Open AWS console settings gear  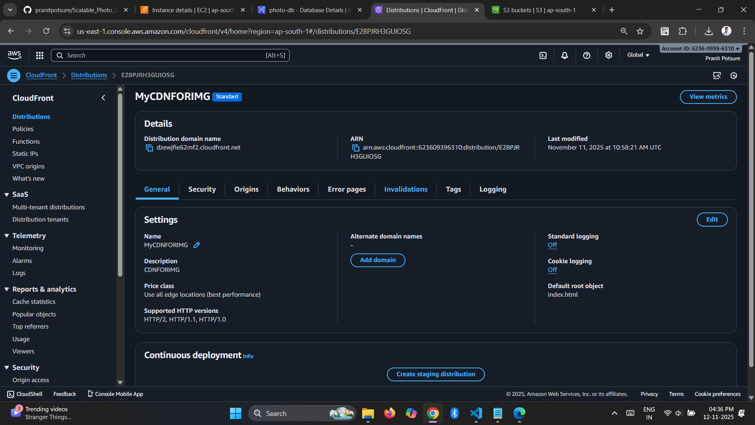tap(609, 55)
